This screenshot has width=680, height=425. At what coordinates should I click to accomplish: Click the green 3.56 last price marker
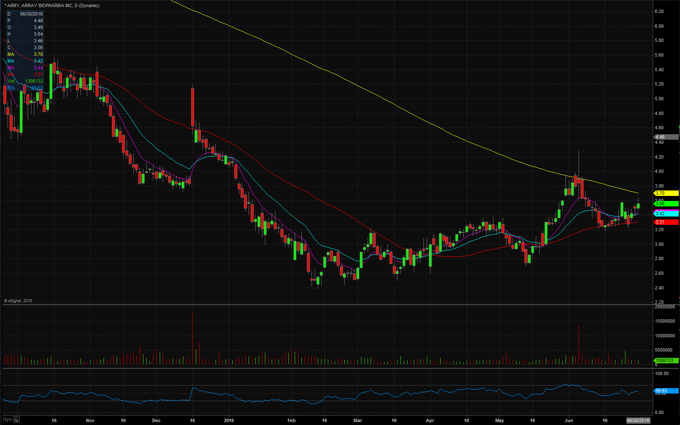coord(666,203)
